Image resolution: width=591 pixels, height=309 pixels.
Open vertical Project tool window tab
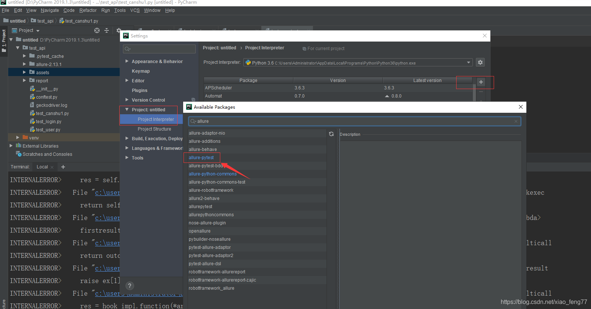point(4,41)
